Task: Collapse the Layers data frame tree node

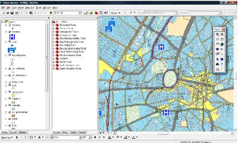Action: [x=3, y=22]
